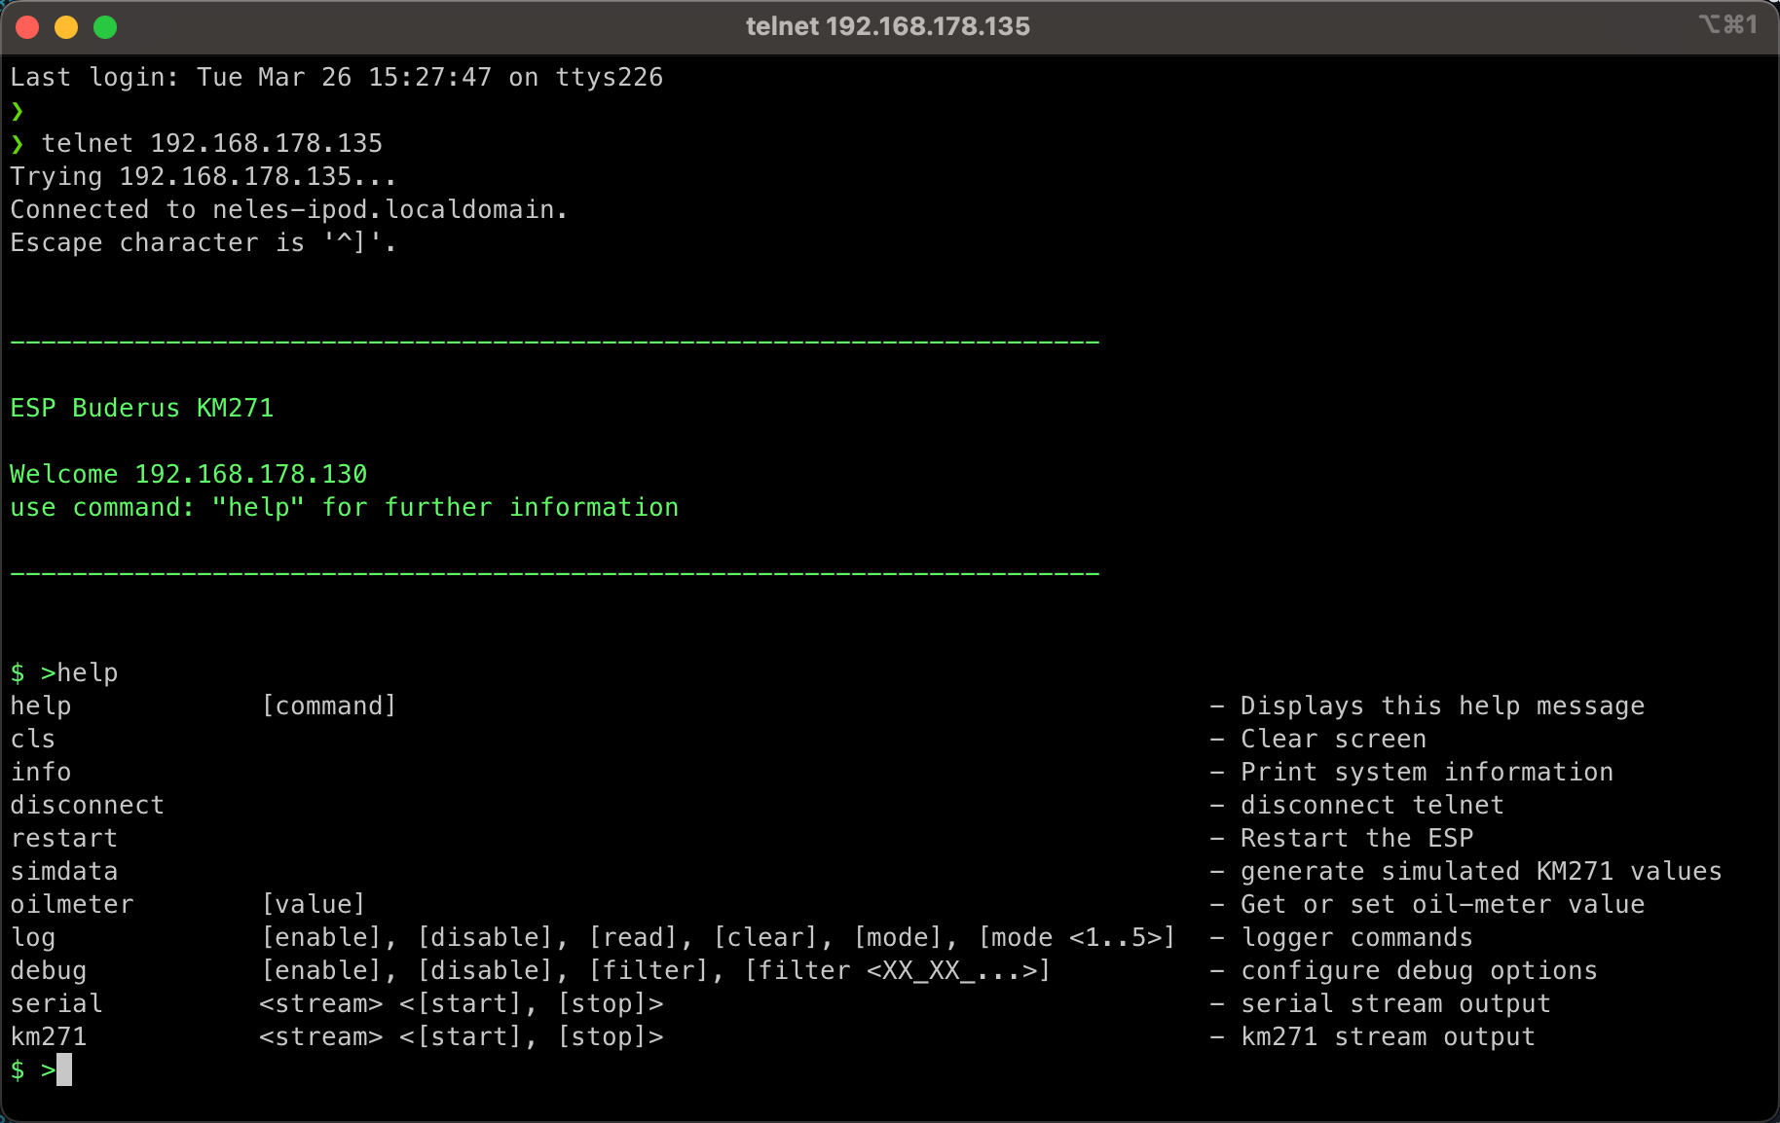Screen dimensions: 1780x1123
Task: Click '<stream>' argument in the serial row
Action: pos(321,1003)
